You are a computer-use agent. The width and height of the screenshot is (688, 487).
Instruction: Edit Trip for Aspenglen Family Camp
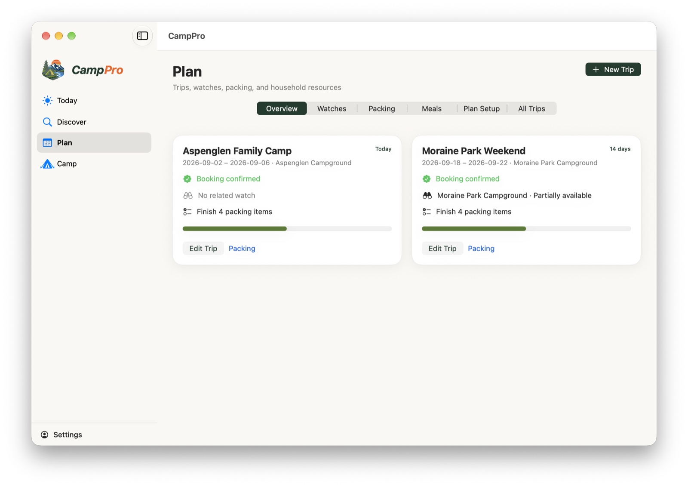click(203, 249)
